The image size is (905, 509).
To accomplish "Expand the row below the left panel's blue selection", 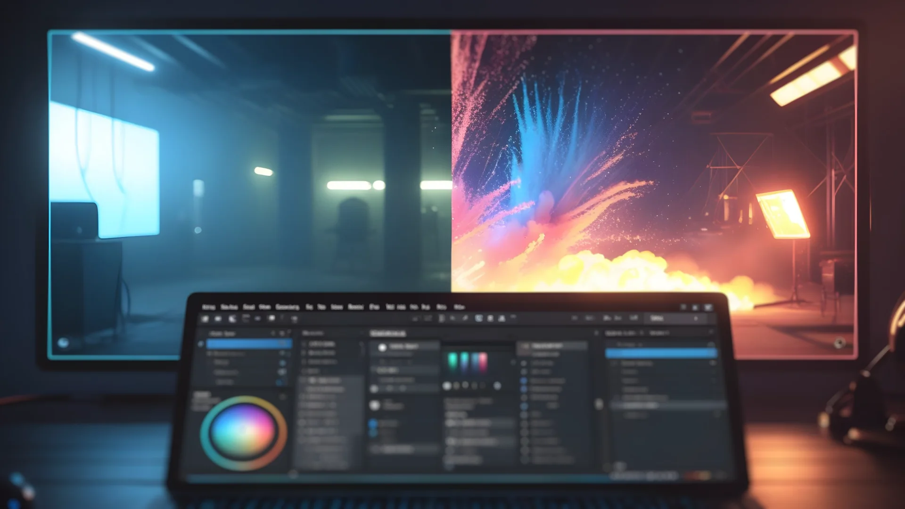I will [209, 353].
